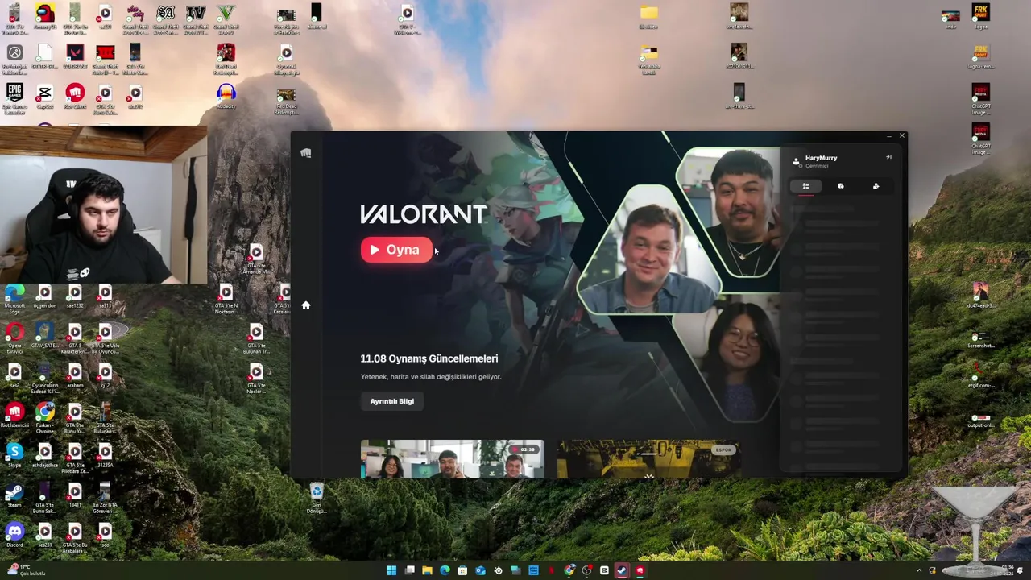Open the Skype desktop shortcut
1031x580 pixels.
click(14, 456)
